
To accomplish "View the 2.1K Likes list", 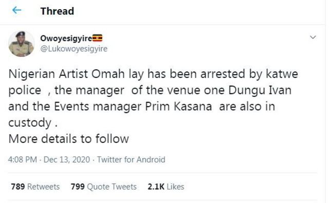I will pos(166,187).
